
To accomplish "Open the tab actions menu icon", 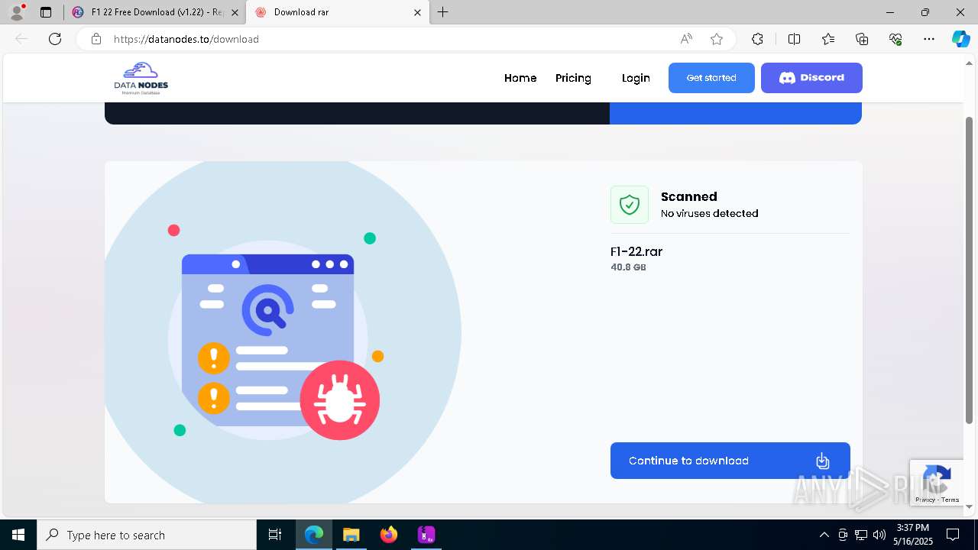I will 46,12.
